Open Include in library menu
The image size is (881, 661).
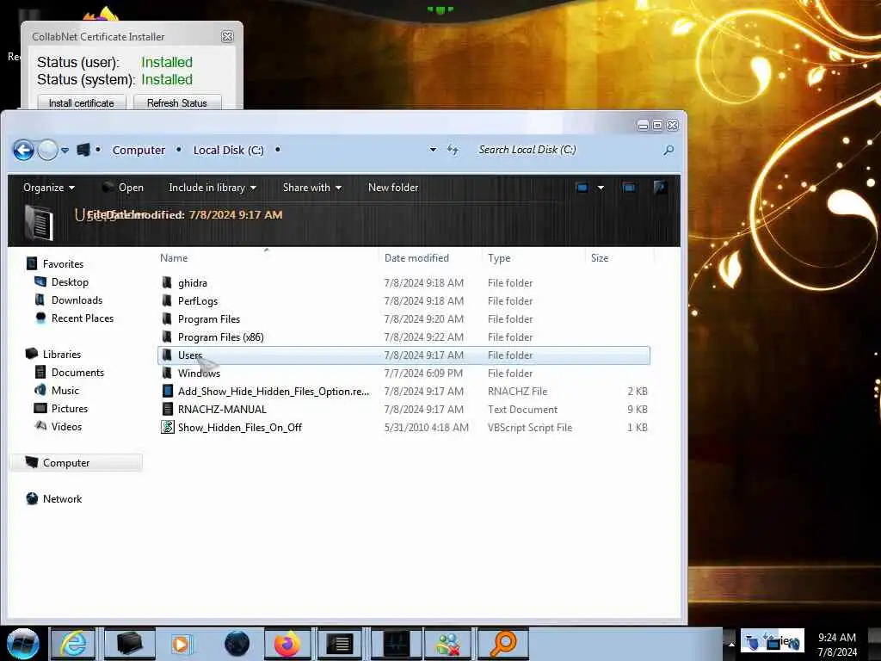pyautogui.click(x=213, y=188)
